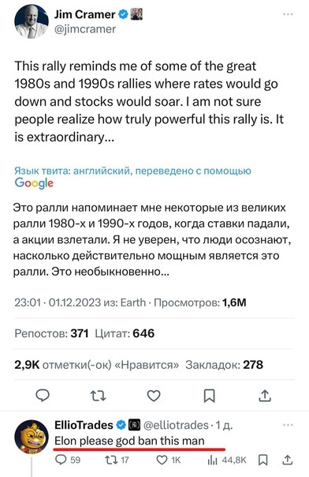Open EllioTrades profile avatar
This screenshot has height=477, width=309.
pos(32,437)
